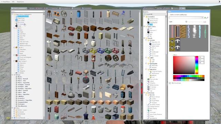The height and width of the screenshot is (124, 221).
Task: Select the frying pan prop
Action: click(79, 94)
